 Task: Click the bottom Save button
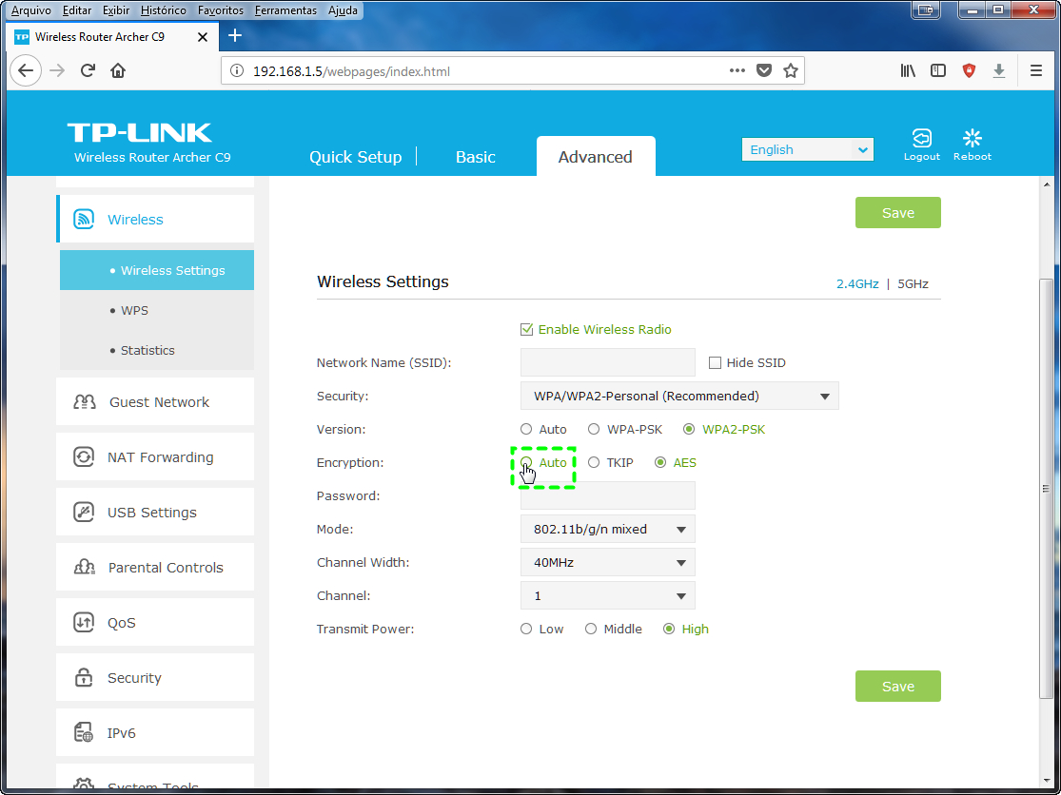coord(898,687)
